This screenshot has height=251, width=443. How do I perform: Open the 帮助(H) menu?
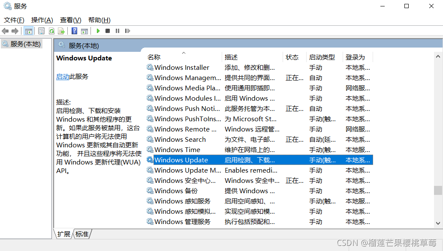[99, 20]
